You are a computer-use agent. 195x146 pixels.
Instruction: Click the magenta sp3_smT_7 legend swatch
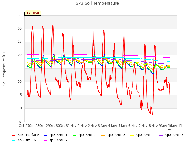45,141
